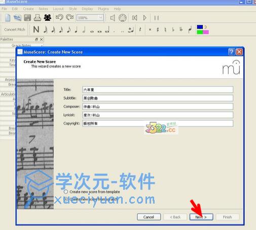Screen dimensions: 256x230
Task: Select the 16th note duration
Action: pyautogui.click(x=61, y=30)
